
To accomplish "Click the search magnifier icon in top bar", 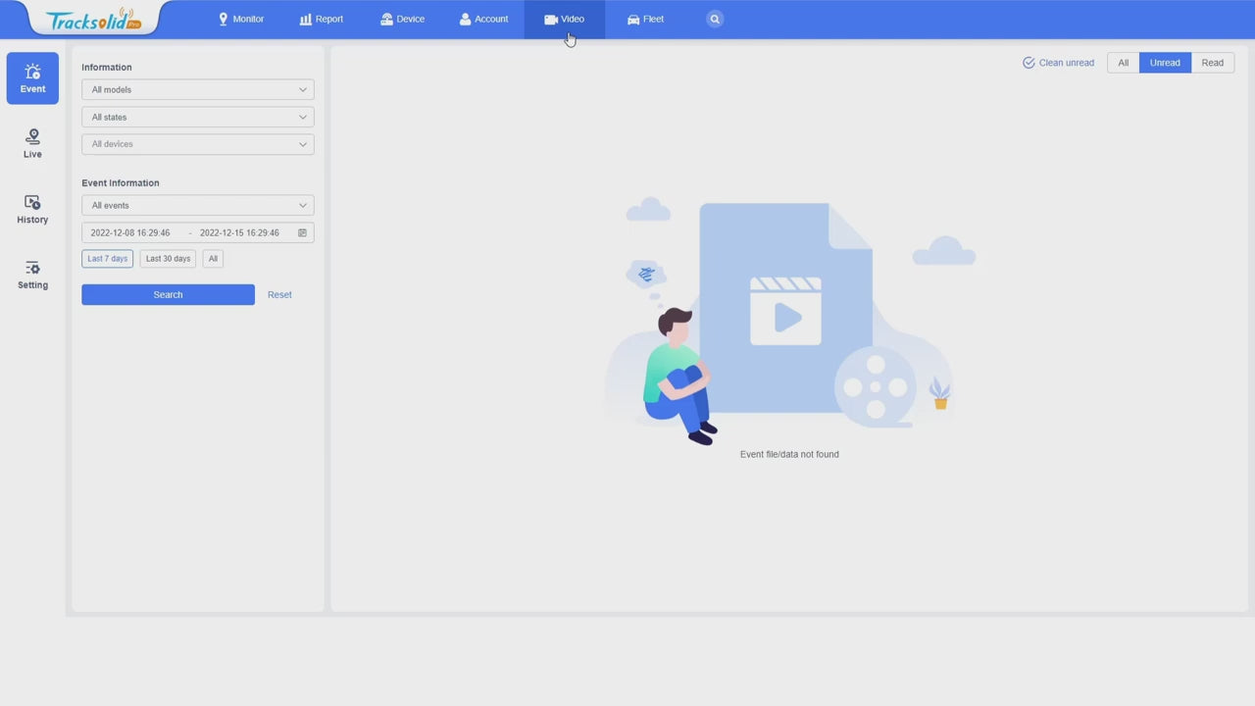I will click(x=715, y=19).
